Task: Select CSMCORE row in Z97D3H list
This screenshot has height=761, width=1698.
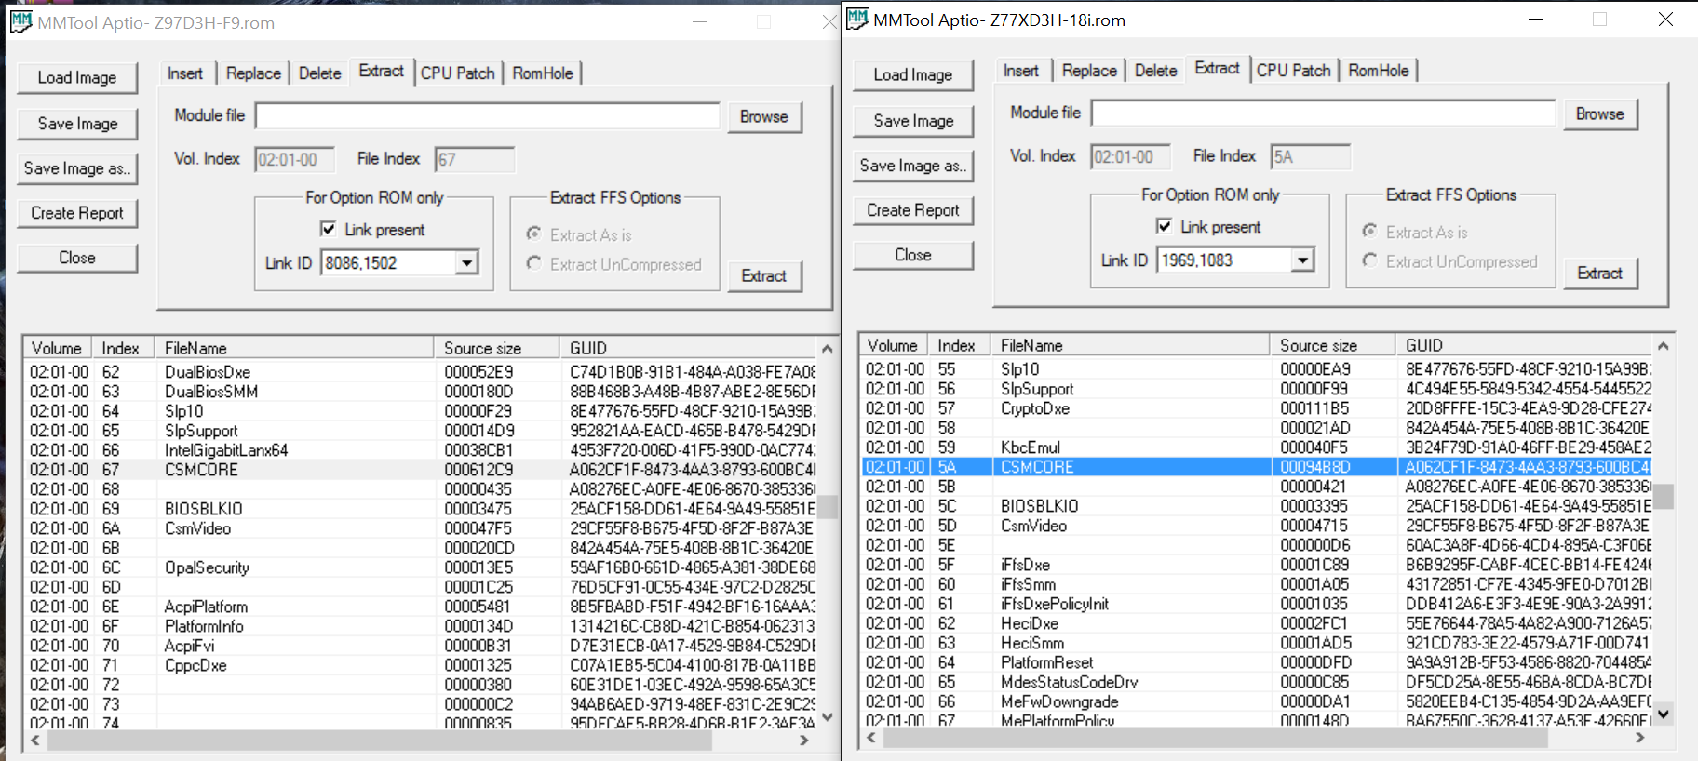Action: (421, 470)
